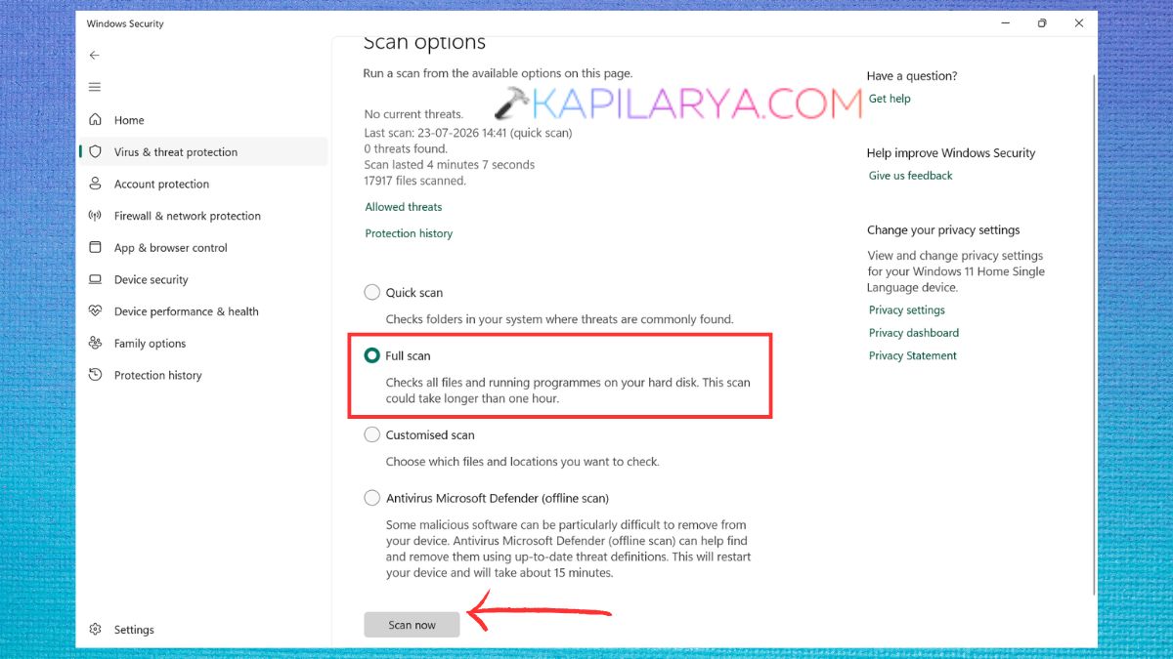Click the Give us feedback link
The image size is (1173, 659).
point(911,176)
